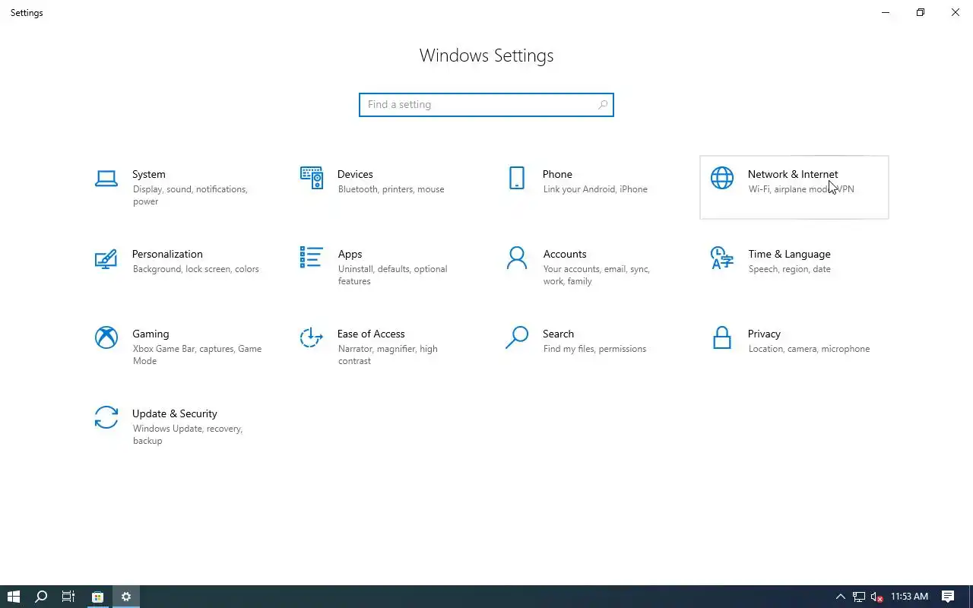Open the Ease of Access heading
The height and width of the screenshot is (608, 973).
[371, 334]
